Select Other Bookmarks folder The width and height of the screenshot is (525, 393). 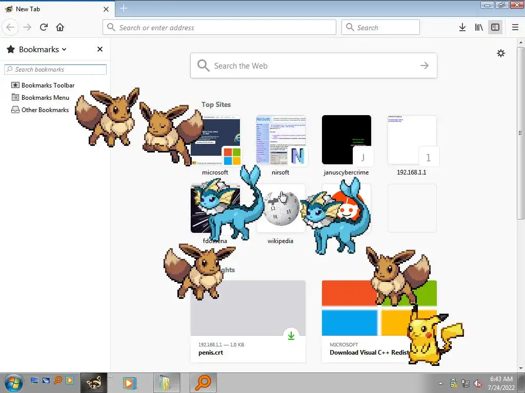tap(40, 110)
